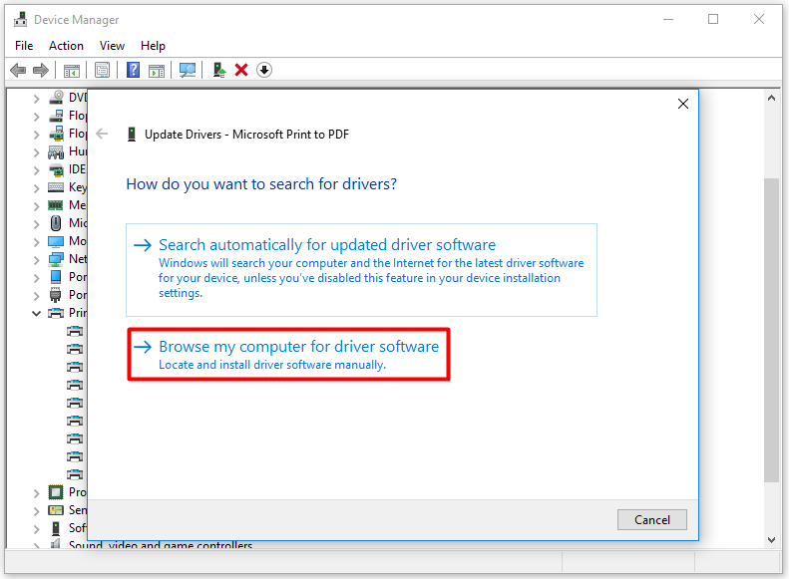789x579 pixels.
Task: Expand the DVD drives tree node
Action: (37, 98)
